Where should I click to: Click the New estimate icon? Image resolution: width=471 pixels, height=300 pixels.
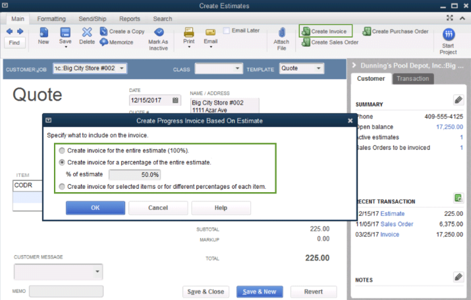coord(43,32)
